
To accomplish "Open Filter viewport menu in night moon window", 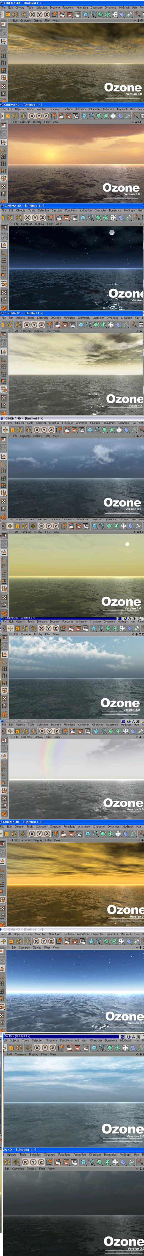I will pos(49,224).
